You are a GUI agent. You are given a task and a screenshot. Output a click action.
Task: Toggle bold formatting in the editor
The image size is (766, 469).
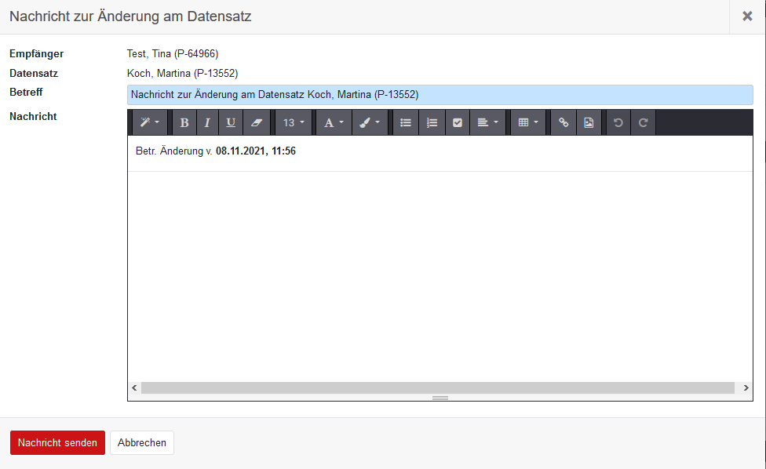pos(184,123)
